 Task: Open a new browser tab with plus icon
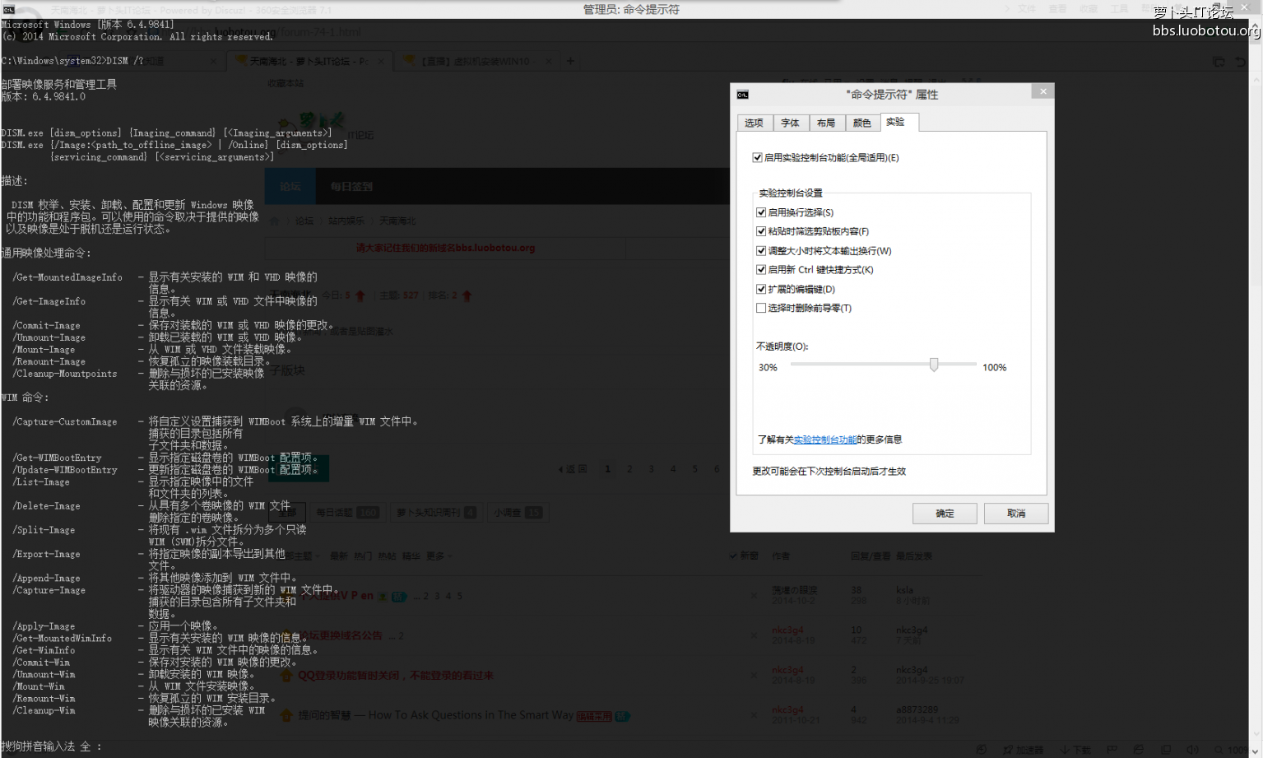click(x=570, y=61)
